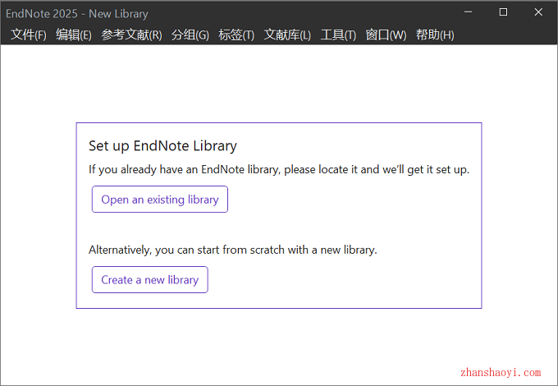Open the 编辑(E) menu

tap(74, 34)
